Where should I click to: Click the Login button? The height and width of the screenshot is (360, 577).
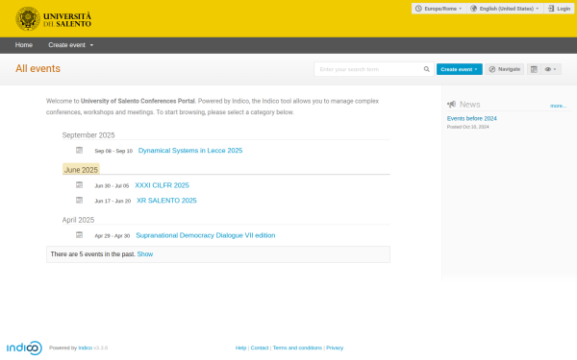(x=560, y=9)
